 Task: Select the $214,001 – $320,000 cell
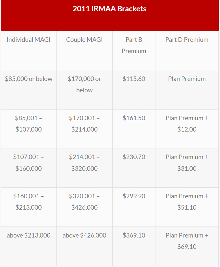click(84, 163)
